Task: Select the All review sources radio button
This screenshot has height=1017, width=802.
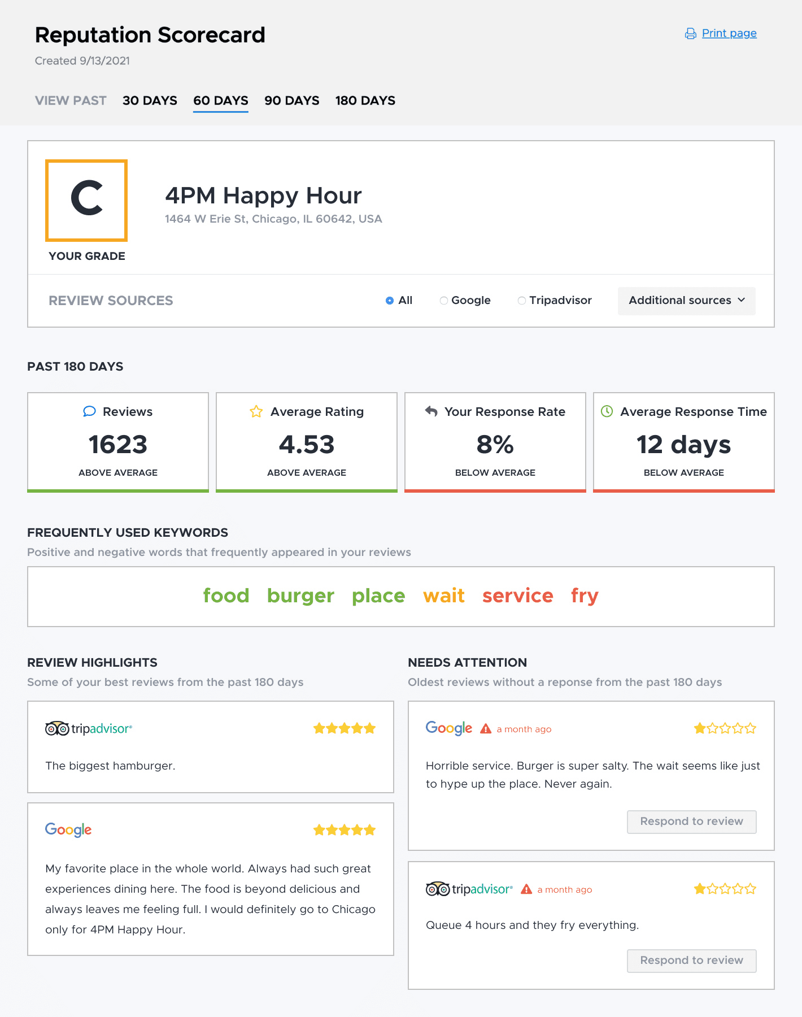Action: tap(390, 301)
